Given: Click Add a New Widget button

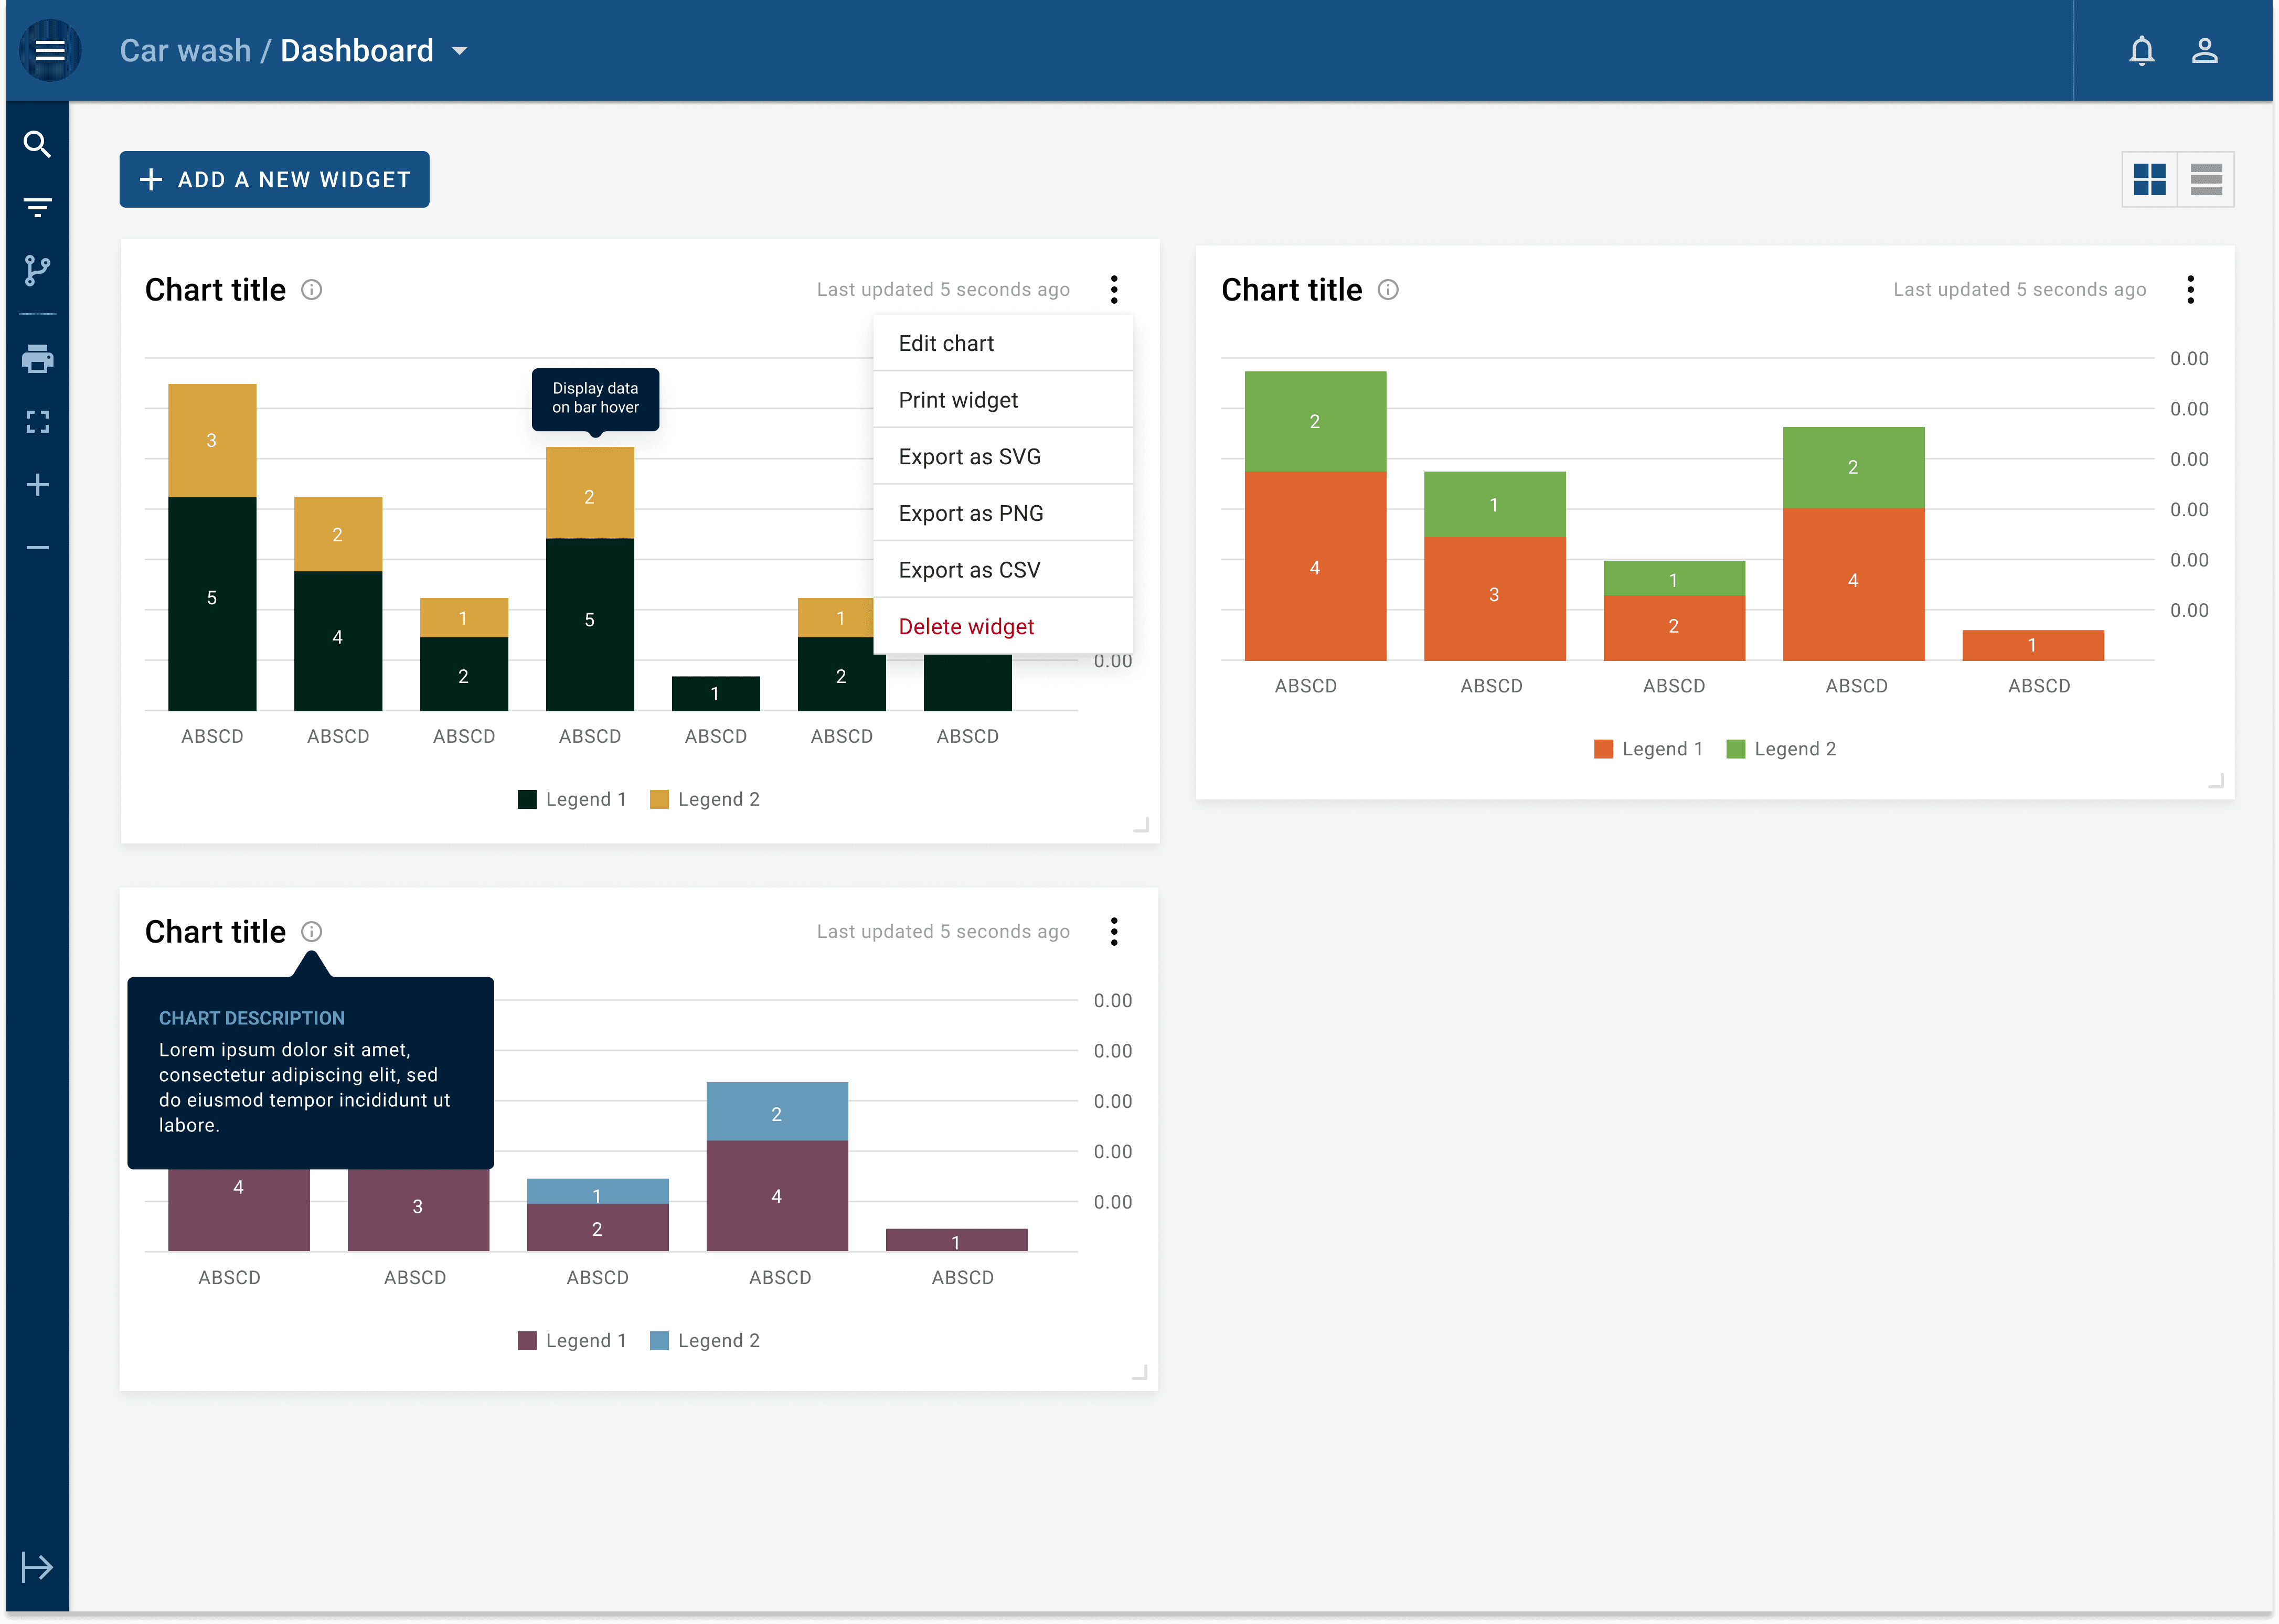Looking at the screenshot, I should pos(274,180).
